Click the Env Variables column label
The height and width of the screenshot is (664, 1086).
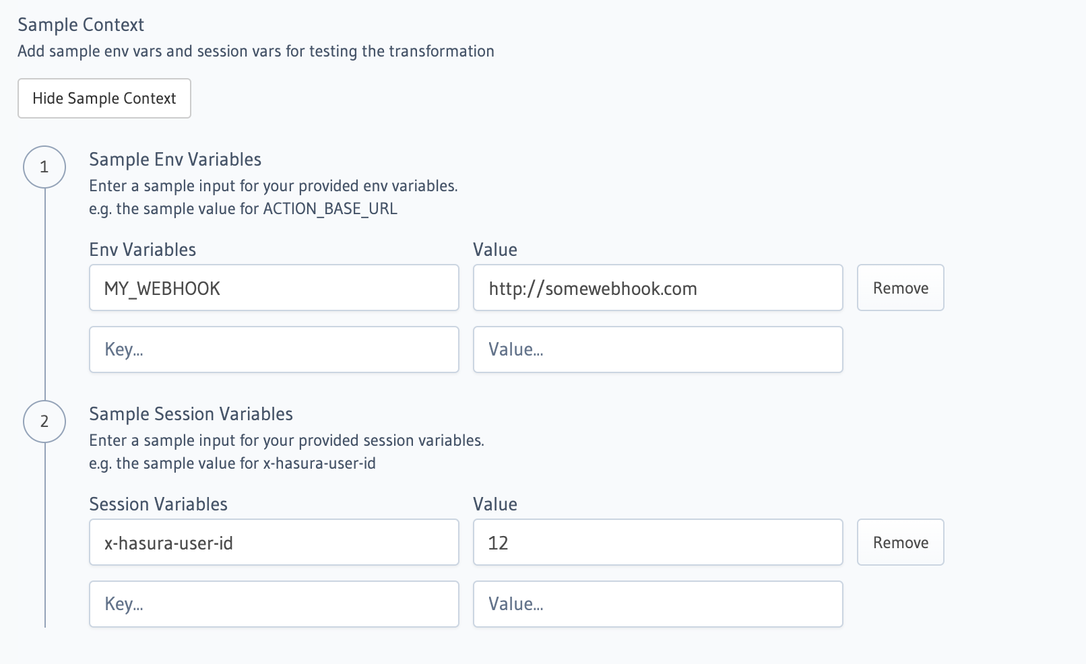pos(143,249)
